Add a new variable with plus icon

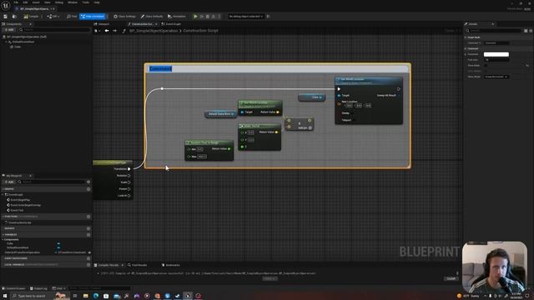(88, 235)
